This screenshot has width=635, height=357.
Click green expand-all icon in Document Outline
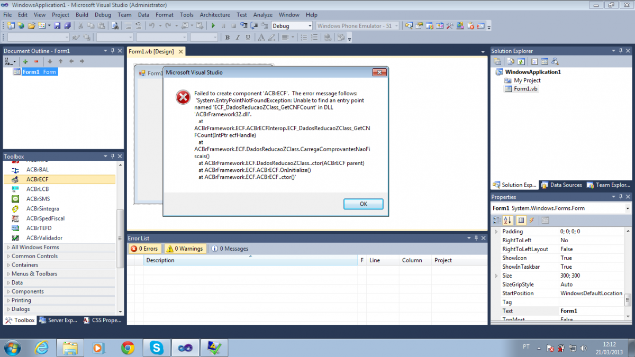pyautogui.click(x=25, y=61)
